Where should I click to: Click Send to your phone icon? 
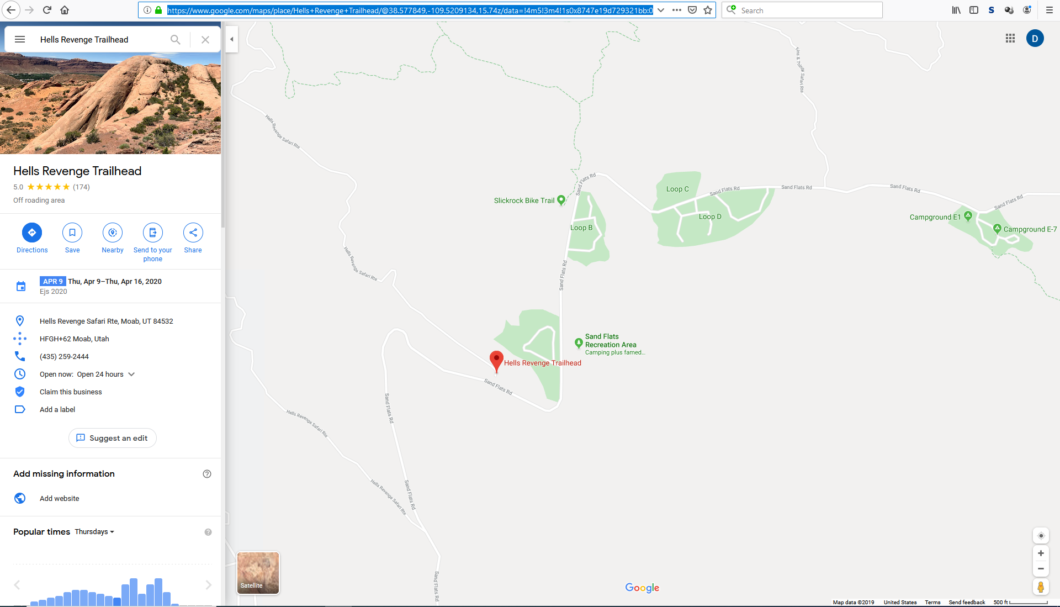coord(153,233)
